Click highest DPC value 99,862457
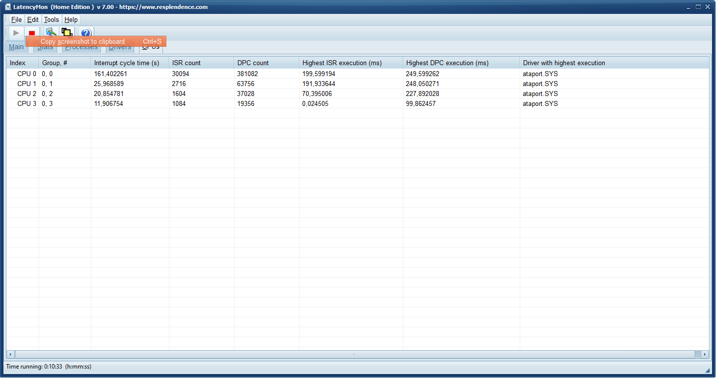The width and height of the screenshot is (716, 378). pyautogui.click(x=421, y=103)
